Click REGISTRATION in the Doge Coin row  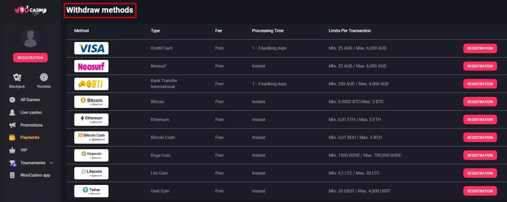480,155
